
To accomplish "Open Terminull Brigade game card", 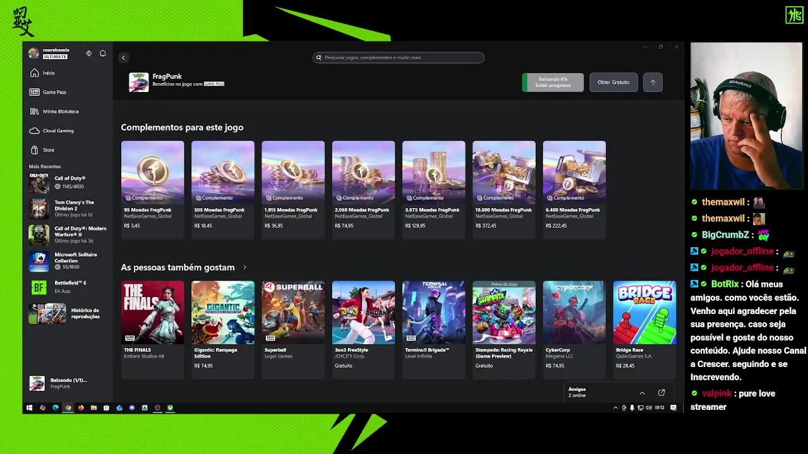I will [434, 329].
